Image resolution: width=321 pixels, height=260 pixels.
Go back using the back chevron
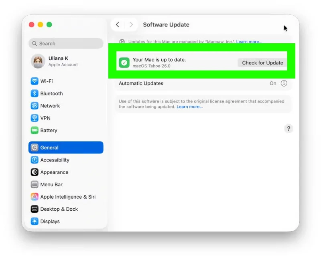click(118, 25)
